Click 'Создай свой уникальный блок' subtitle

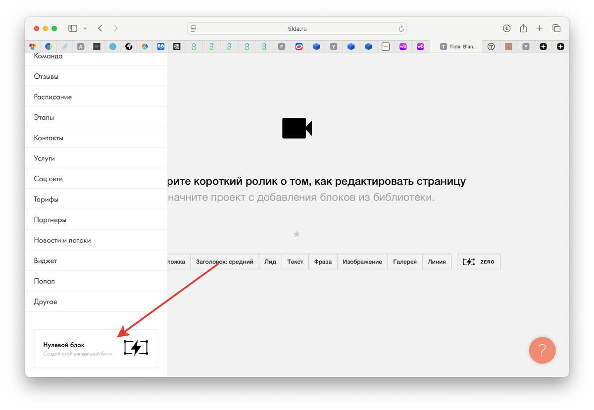(78, 354)
